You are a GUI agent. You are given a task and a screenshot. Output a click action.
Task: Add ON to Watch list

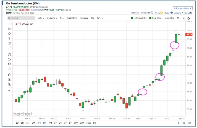click(x=169, y=13)
